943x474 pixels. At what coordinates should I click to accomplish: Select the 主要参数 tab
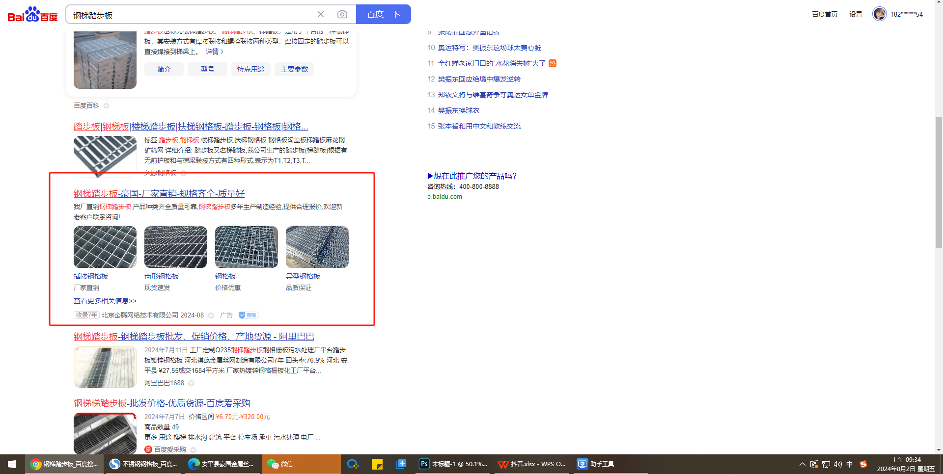tap(294, 69)
